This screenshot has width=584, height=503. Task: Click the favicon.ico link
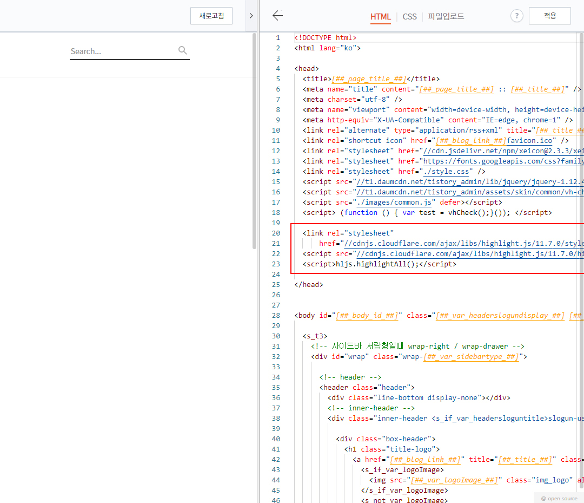point(529,141)
